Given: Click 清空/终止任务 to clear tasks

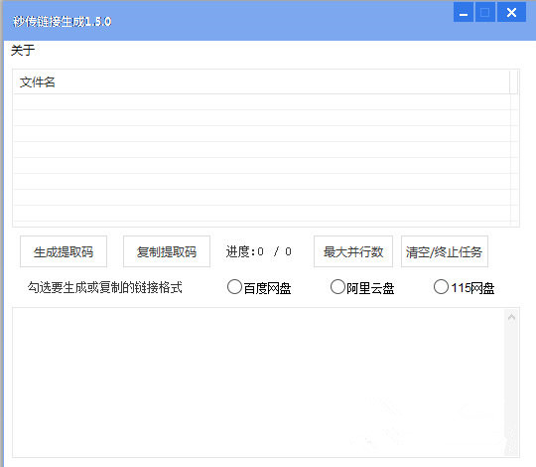Looking at the screenshot, I should coord(445,251).
